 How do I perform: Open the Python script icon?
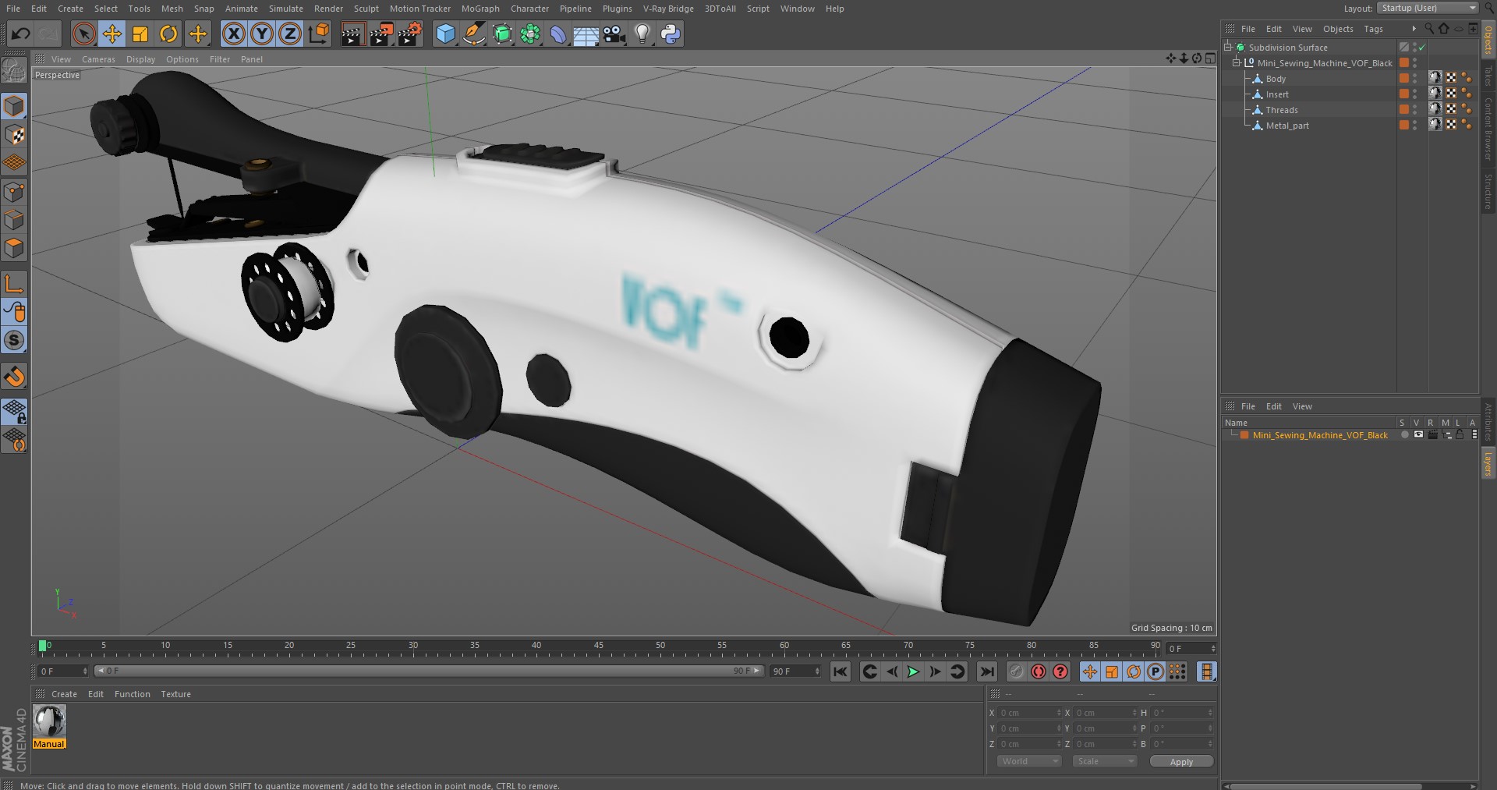pyautogui.click(x=671, y=34)
